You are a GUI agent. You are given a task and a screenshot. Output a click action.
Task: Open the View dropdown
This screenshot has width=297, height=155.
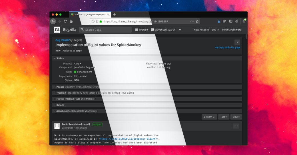pyautogui.click(x=236, y=117)
